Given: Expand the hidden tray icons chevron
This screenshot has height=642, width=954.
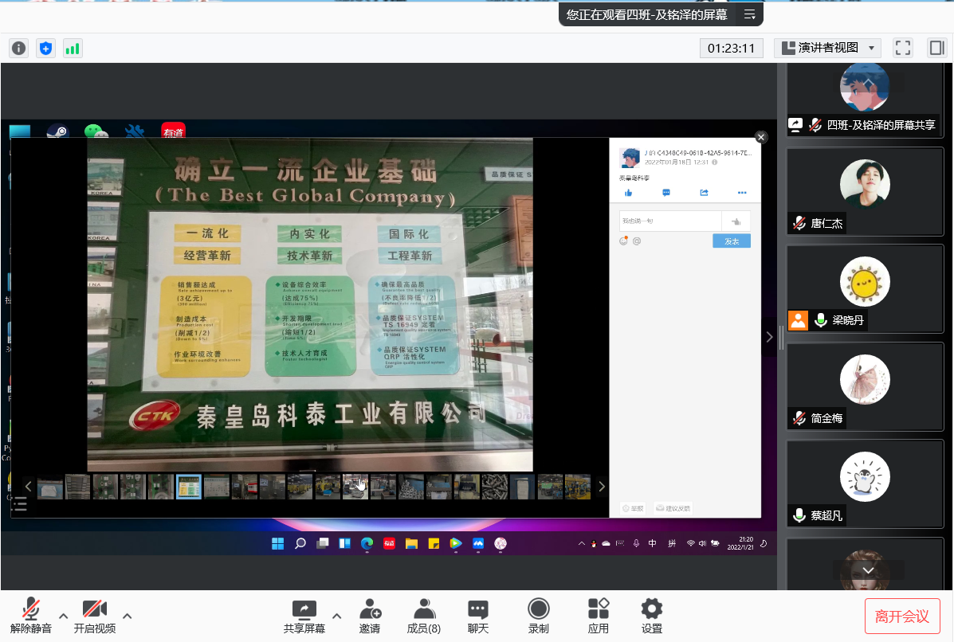Looking at the screenshot, I should pyautogui.click(x=581, y=543).
